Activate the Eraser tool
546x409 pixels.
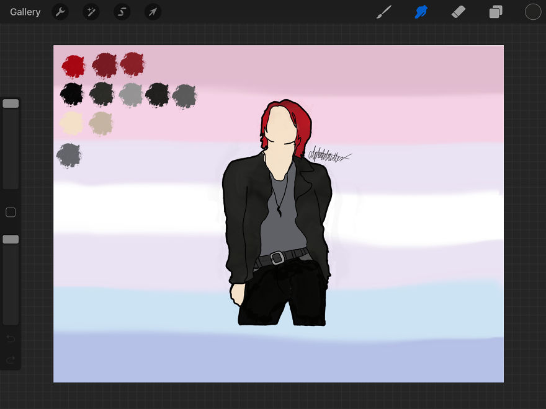458,11
